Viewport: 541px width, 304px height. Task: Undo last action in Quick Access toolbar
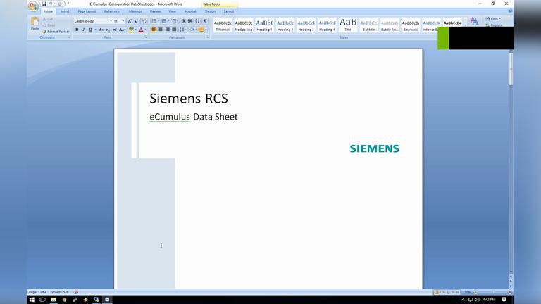51,4
